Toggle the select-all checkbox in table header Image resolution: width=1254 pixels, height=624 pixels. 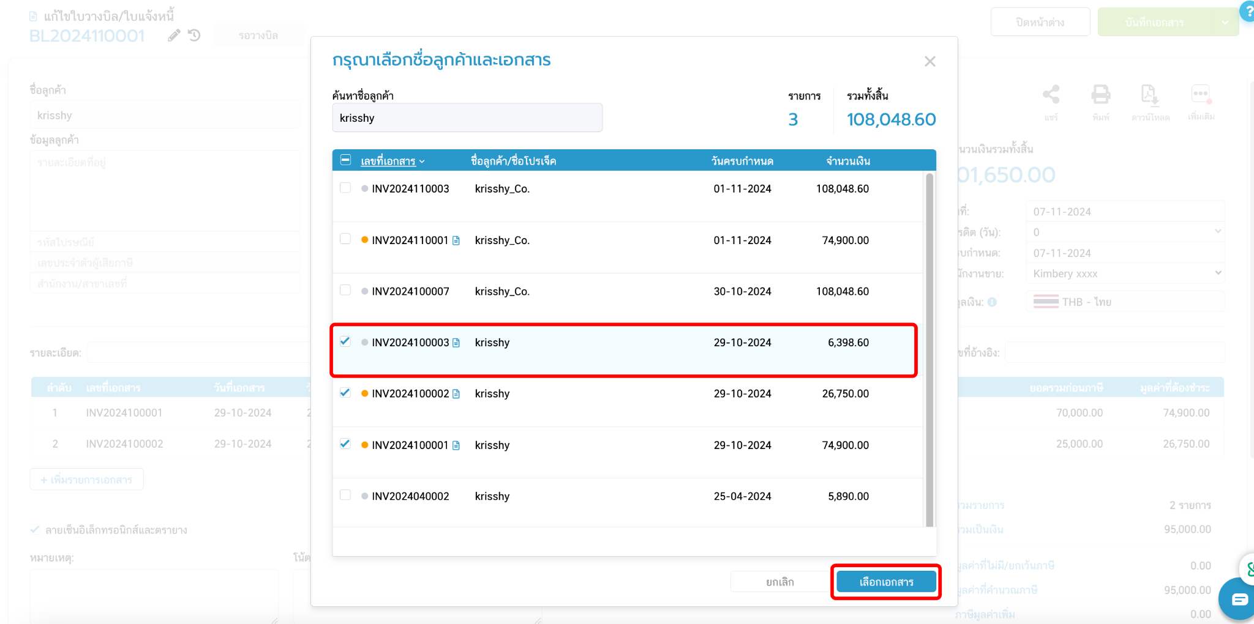pyautogui.click(x=345, y=160)
